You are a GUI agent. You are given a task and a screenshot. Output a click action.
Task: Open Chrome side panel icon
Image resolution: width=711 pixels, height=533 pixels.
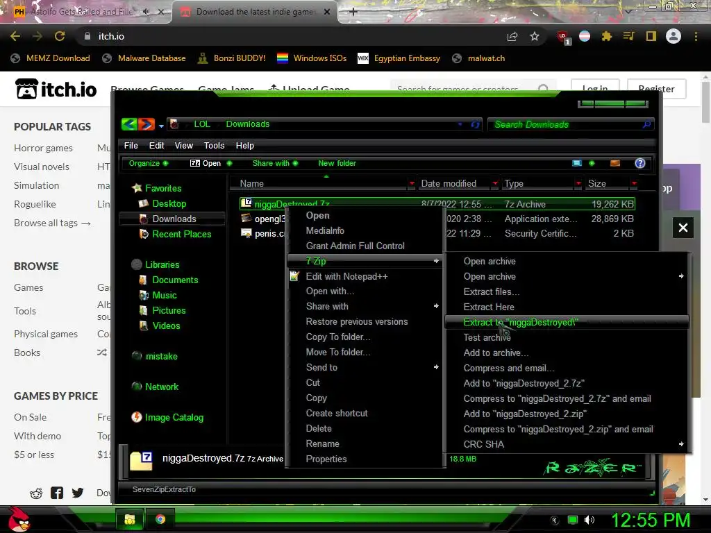tap(651, 36)
